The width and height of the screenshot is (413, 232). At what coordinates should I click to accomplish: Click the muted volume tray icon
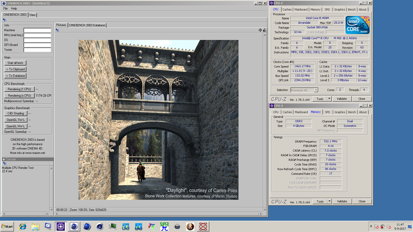click(389, 227)
